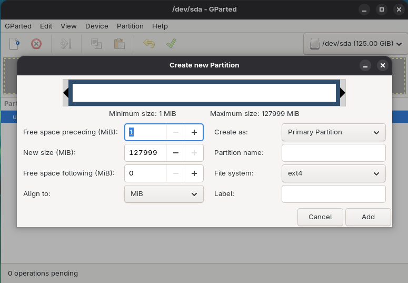Click the New partition toolbar icon
This screenshot has height=283, width=408.
point(14,44)
